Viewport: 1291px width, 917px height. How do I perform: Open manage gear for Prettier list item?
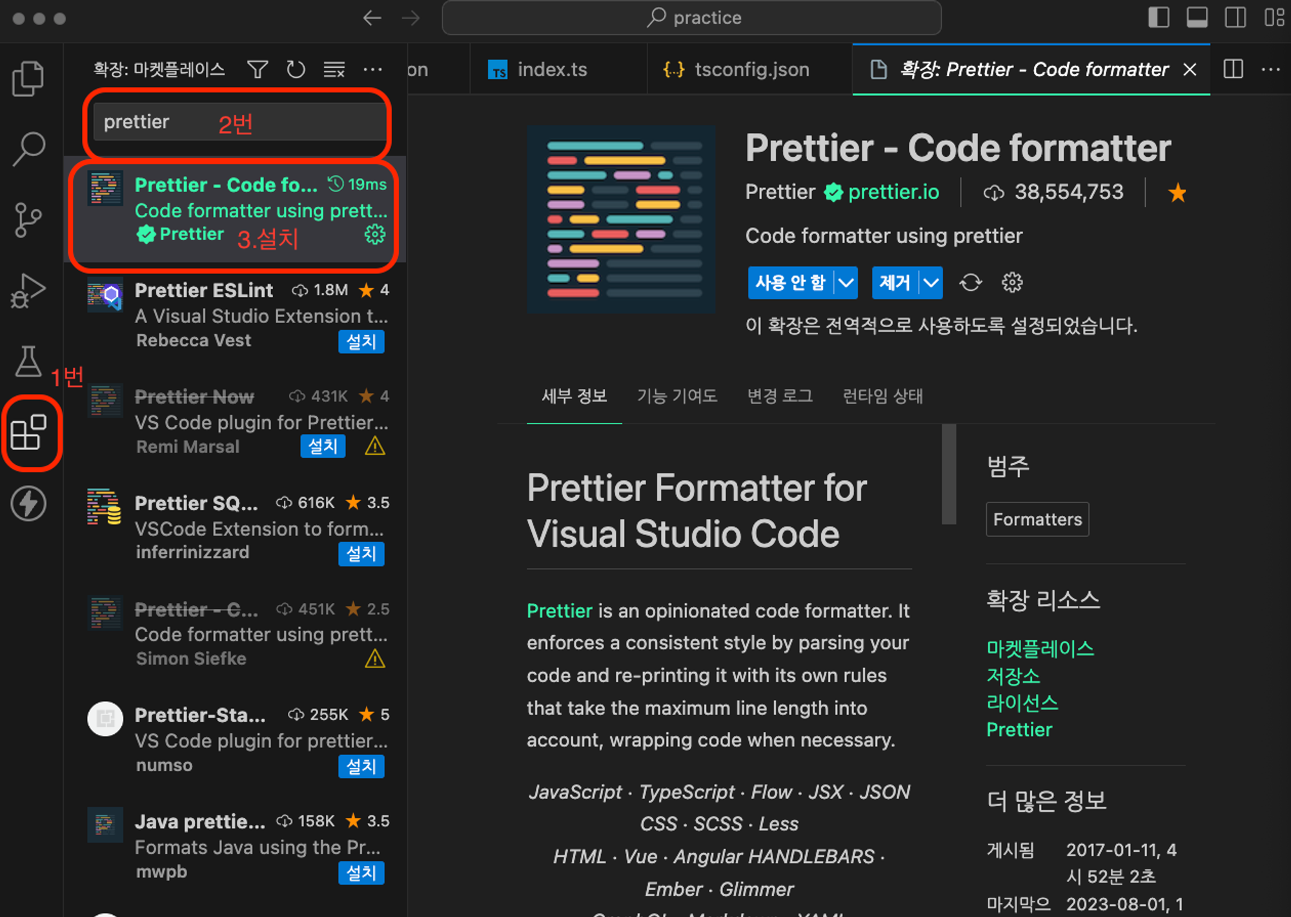(374, 234)
